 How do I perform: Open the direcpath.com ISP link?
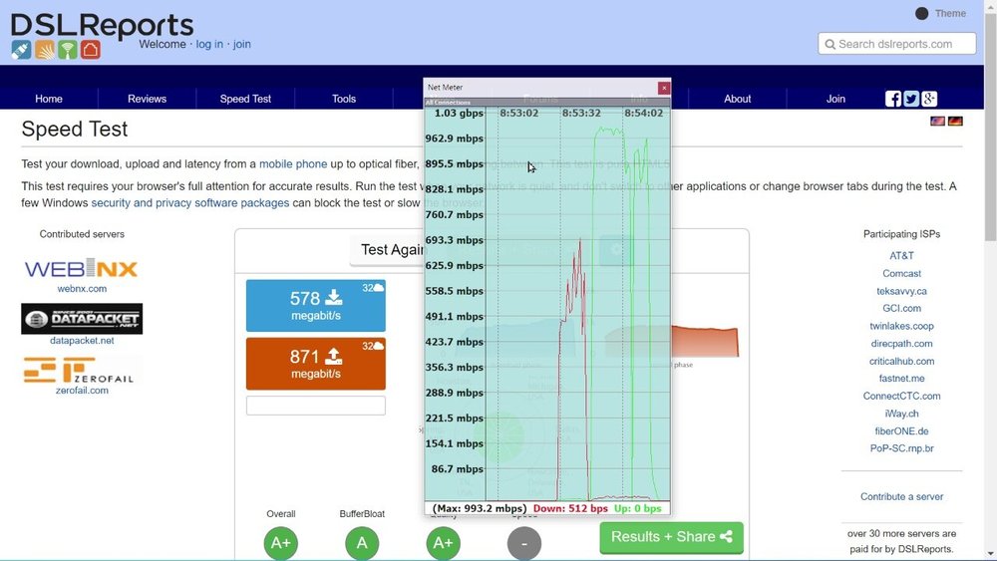(901, 344)
